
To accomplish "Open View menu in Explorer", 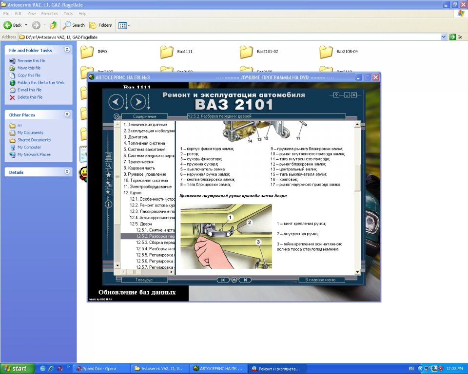I will tap(31, 14).
